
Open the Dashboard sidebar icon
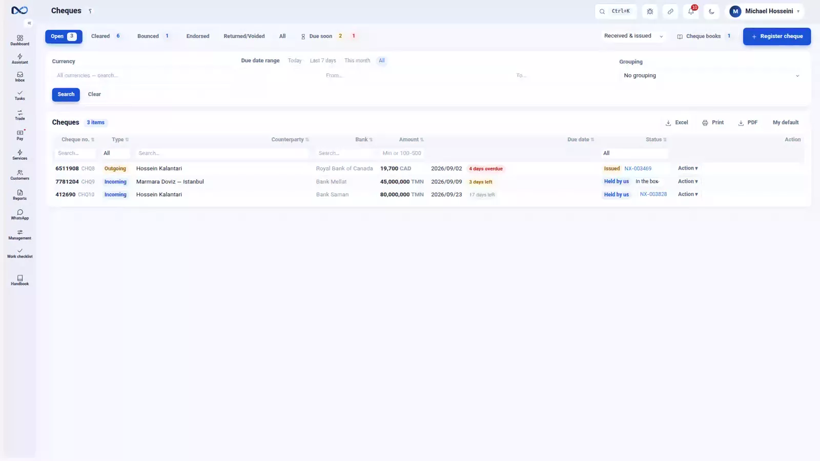pyautogui.click(x=19, y=40)
